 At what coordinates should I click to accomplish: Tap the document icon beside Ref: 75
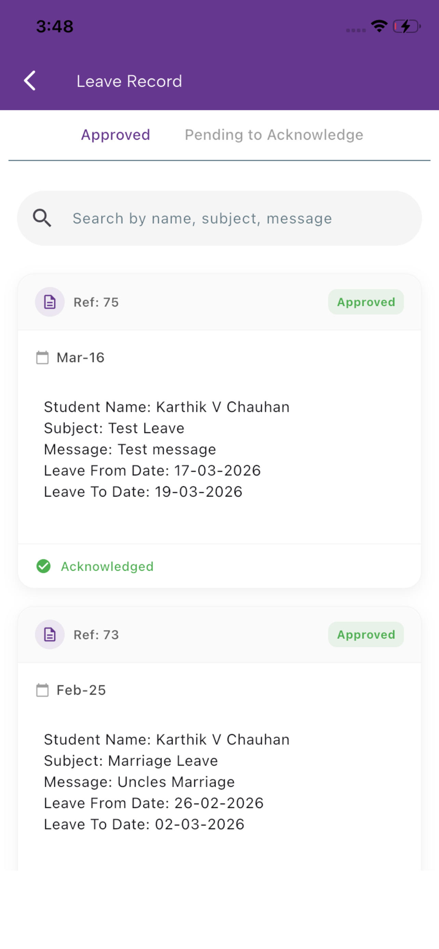click(x=50, y=302)
